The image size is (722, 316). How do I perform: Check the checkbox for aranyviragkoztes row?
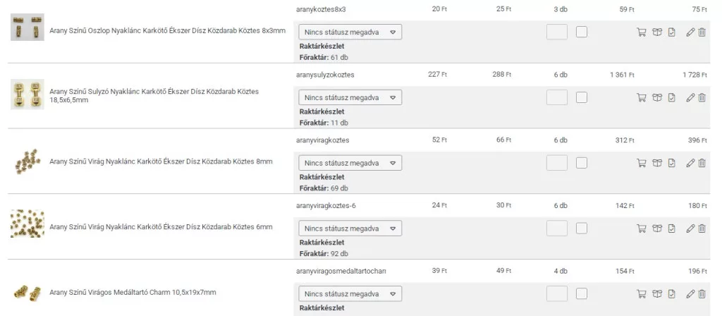click(582, 163)
